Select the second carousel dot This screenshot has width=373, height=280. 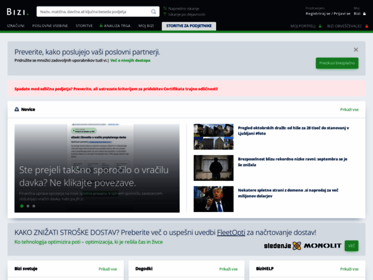pos(28,206)
